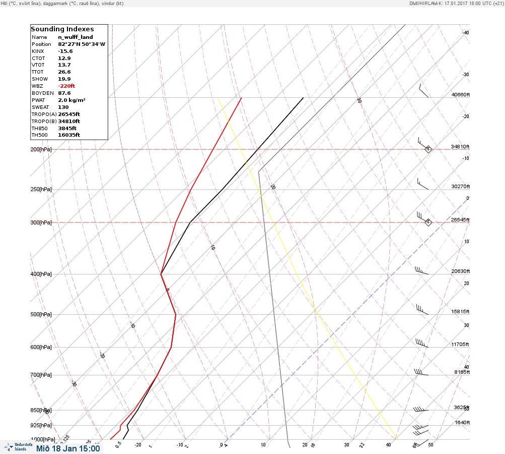505x454 pixels.
Task: Click the wind barb at 3625ft
Action: [x=420, y=409]
